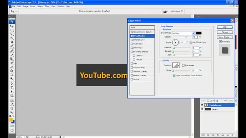Select the Hand tool
This screenshot has height=138, width=246.
pyautogui.click(x=12, y=108)
